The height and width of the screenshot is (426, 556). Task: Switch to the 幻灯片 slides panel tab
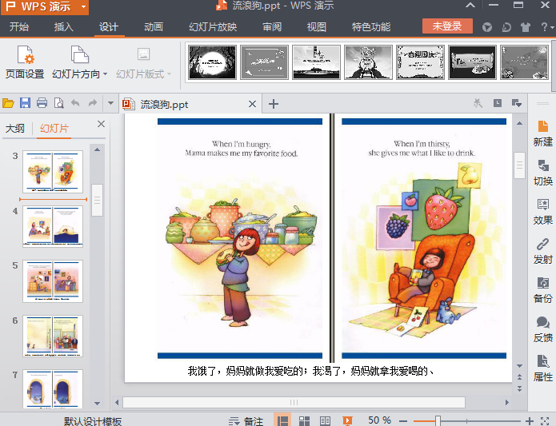tap(54, 128)
